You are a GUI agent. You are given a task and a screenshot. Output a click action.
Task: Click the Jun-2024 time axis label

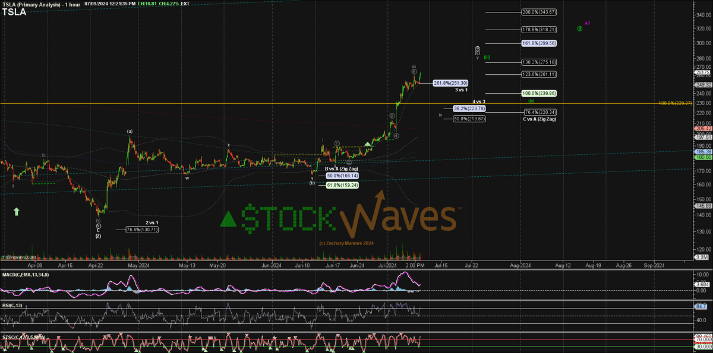272,265
